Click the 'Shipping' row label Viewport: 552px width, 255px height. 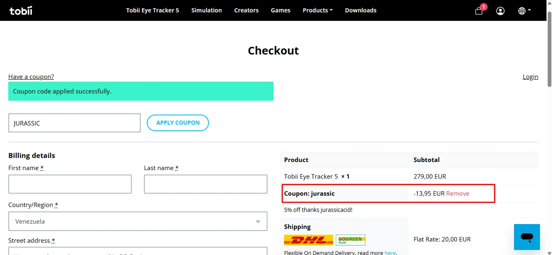(x=297, y=227)
